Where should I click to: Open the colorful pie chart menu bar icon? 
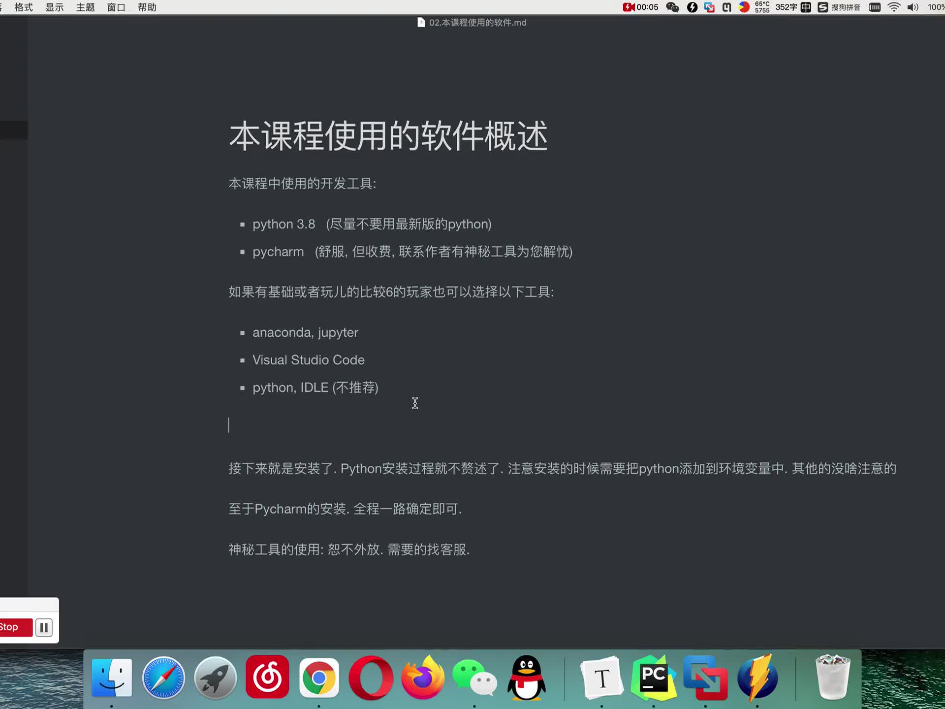click(744, 7)
